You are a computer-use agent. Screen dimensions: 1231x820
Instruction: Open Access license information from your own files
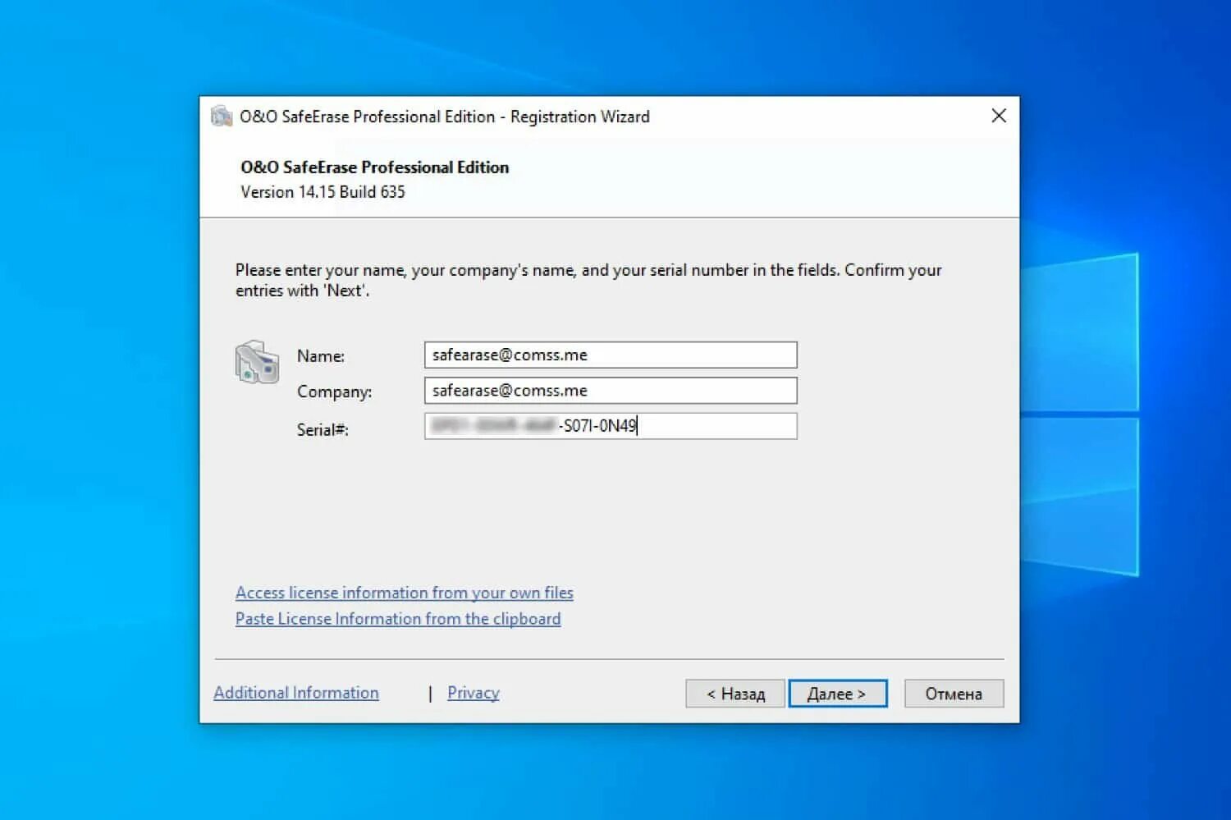pyautogui.click(x=405, y=593)
